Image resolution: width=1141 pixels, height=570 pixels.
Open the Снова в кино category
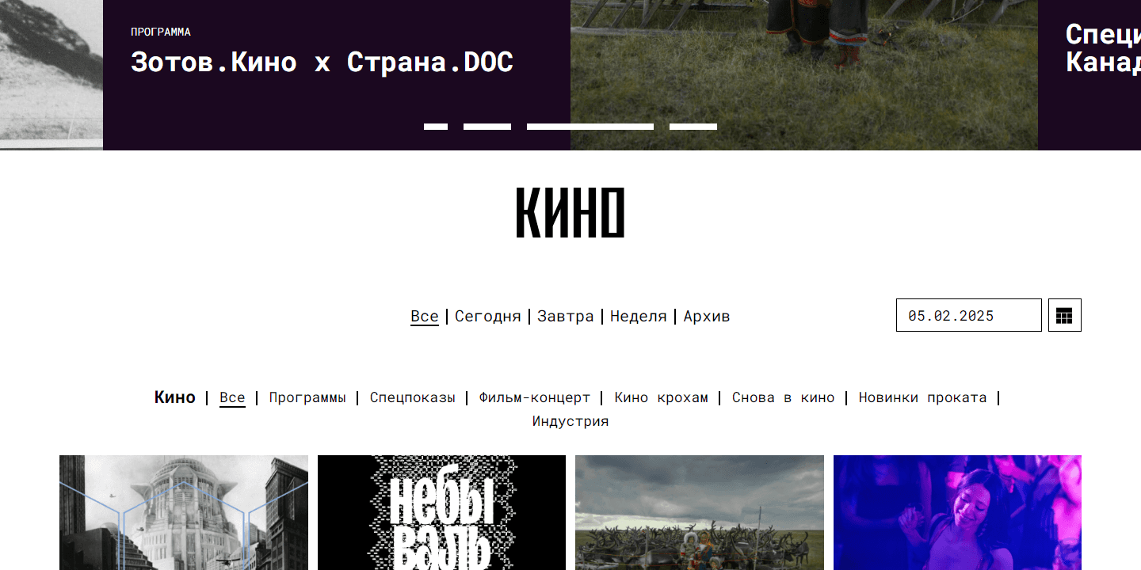coord(784,397)
